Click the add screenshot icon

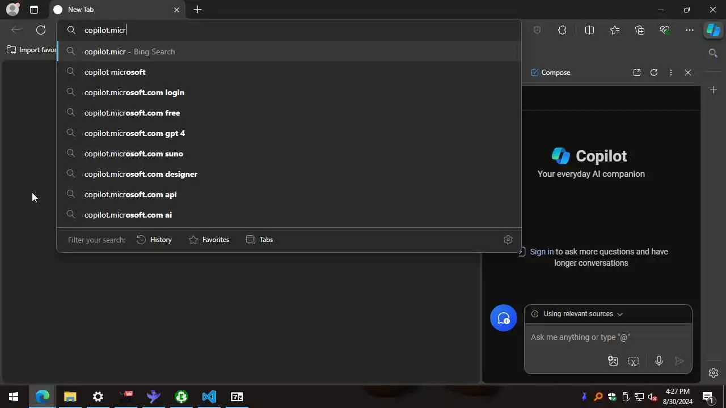click(x=634, y=361)
